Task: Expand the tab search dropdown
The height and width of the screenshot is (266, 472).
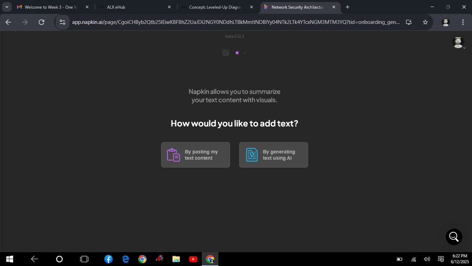Action: 7,7
